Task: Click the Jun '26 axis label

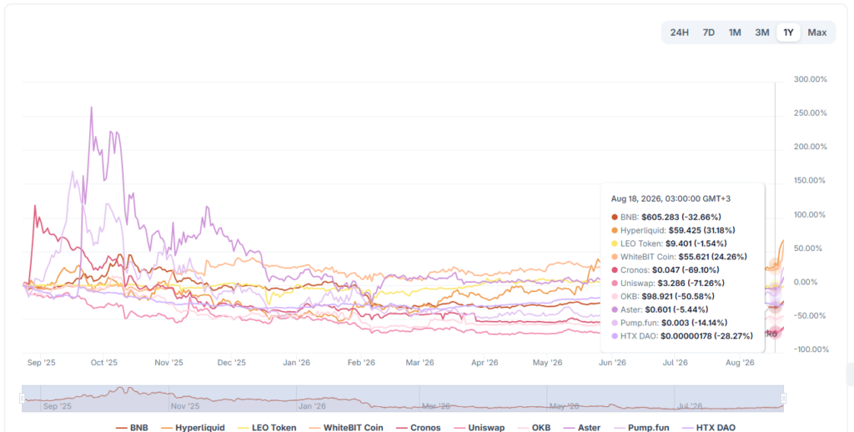Action: pyautogui.click(x=613, y=362)
